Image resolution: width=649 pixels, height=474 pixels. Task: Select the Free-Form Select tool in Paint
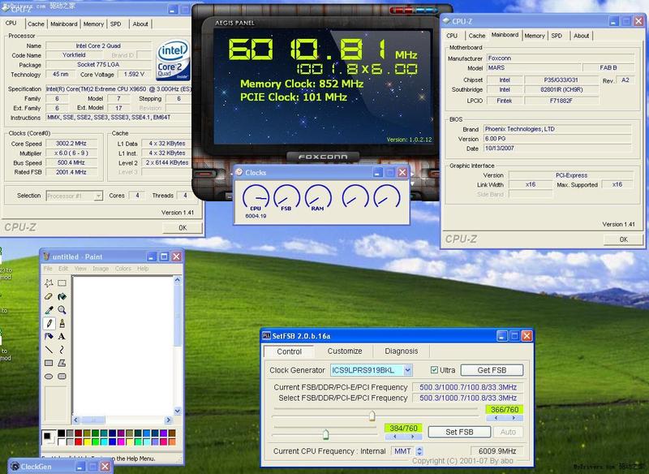coord(49,283)
